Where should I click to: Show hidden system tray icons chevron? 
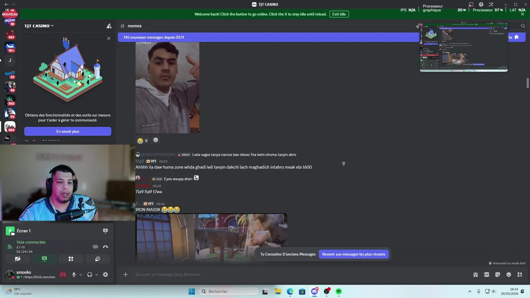point(470,291)
